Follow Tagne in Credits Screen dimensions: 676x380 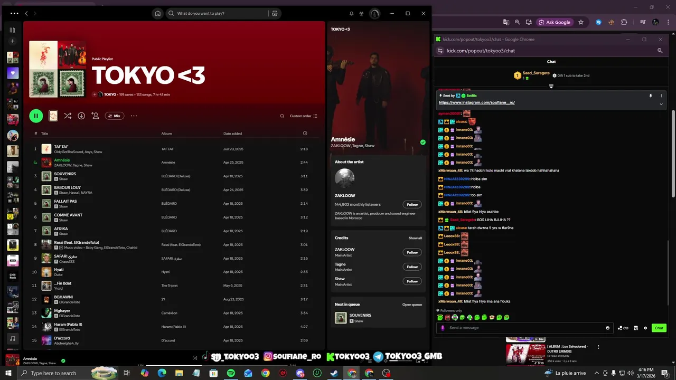[412, 267]
